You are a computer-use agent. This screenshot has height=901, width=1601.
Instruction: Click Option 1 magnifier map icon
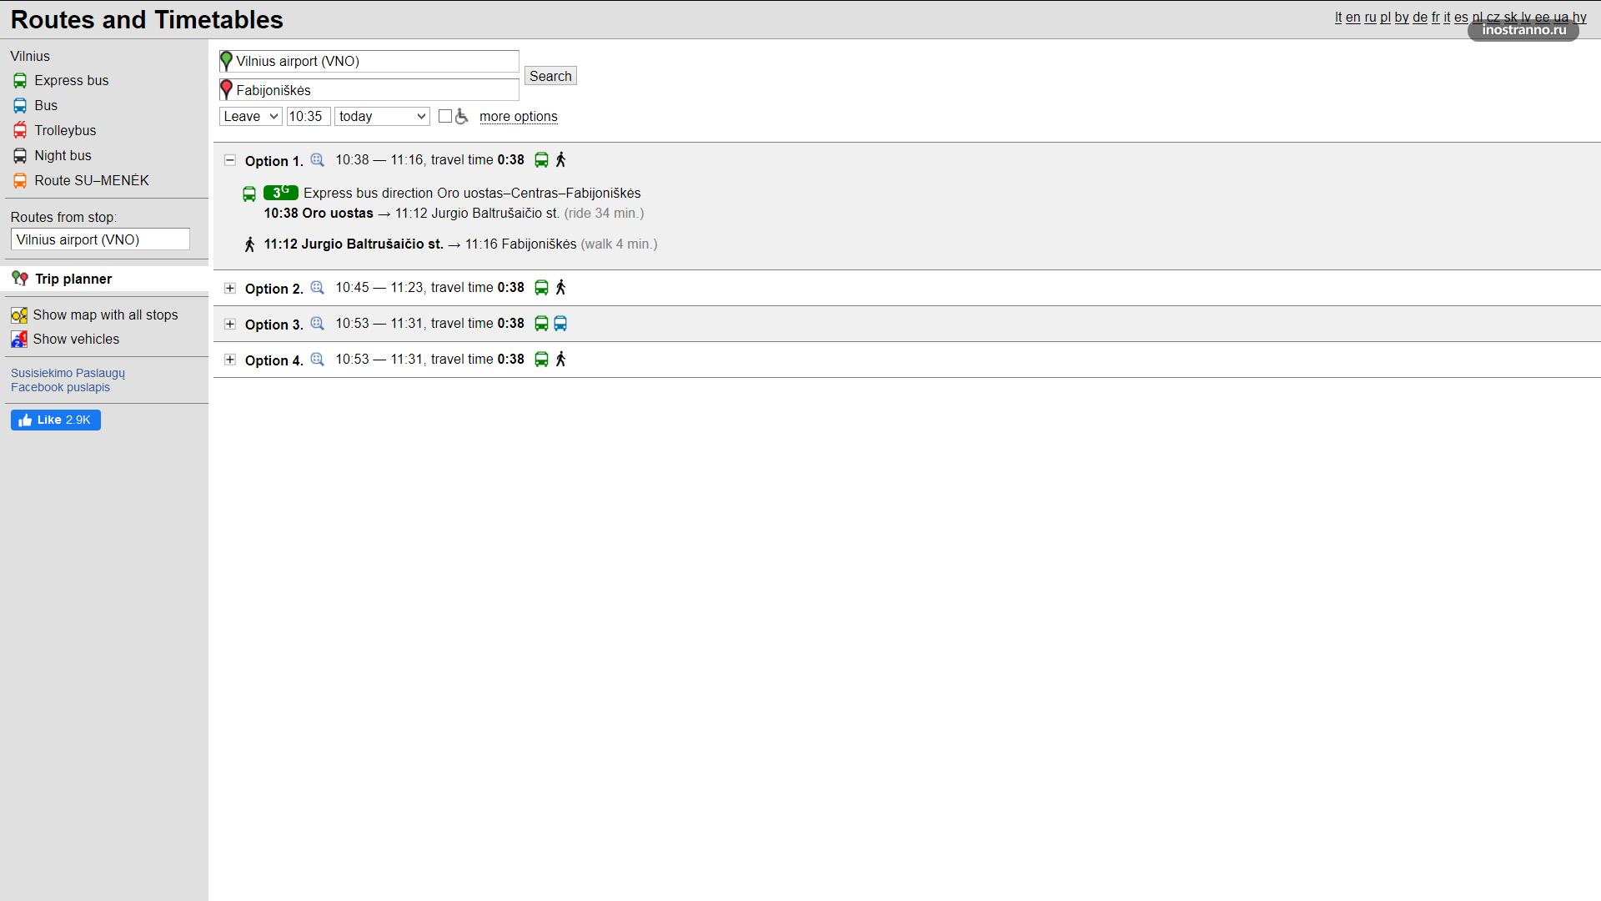(317, 159)
